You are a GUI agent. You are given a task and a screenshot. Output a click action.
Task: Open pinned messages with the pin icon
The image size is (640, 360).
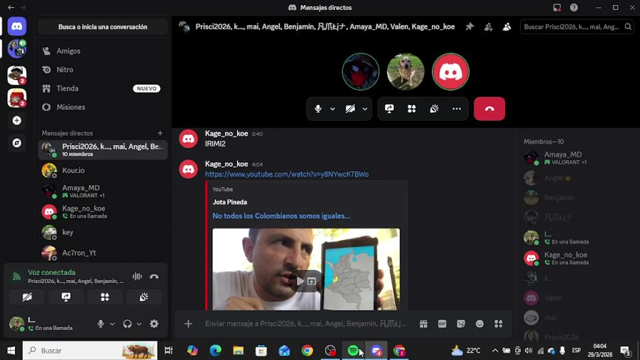click(x=469, y=27)
